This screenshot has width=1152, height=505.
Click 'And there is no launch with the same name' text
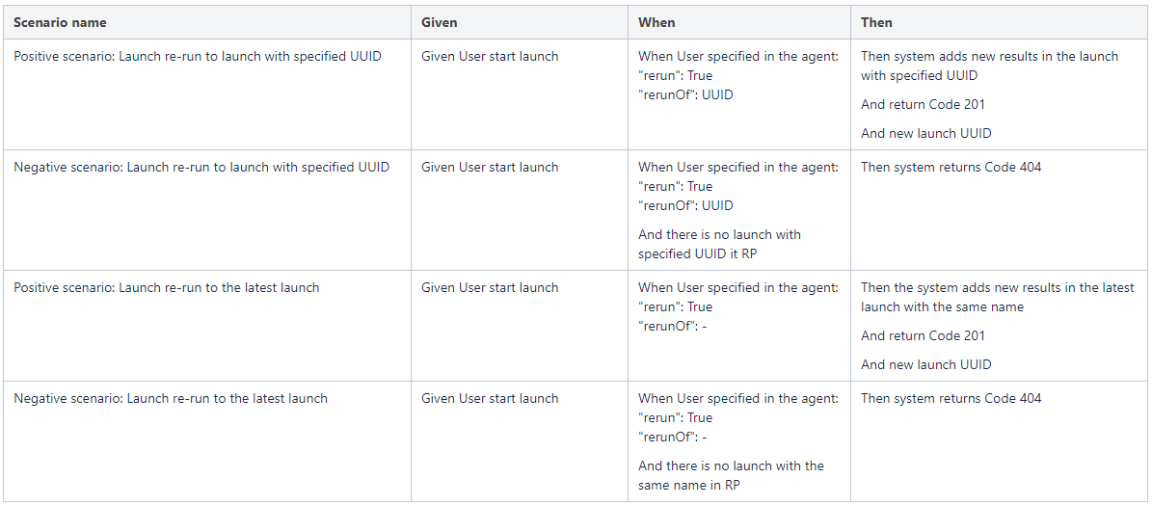[x=731, y=476]
